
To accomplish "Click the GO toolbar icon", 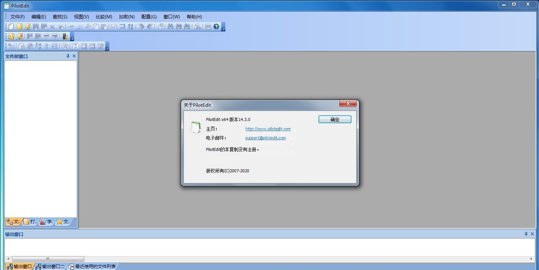I will pyautogui.click(x=208, y=27).
